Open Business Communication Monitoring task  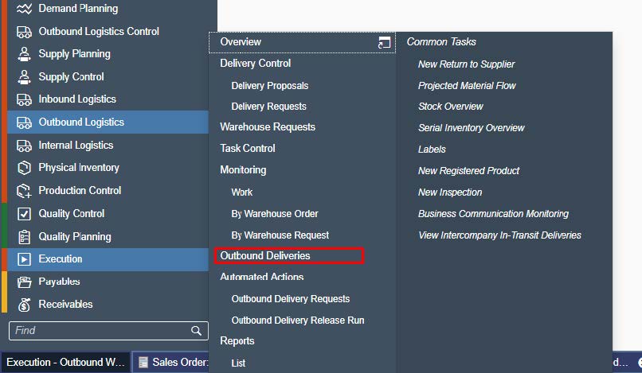(x=493, y=214)
